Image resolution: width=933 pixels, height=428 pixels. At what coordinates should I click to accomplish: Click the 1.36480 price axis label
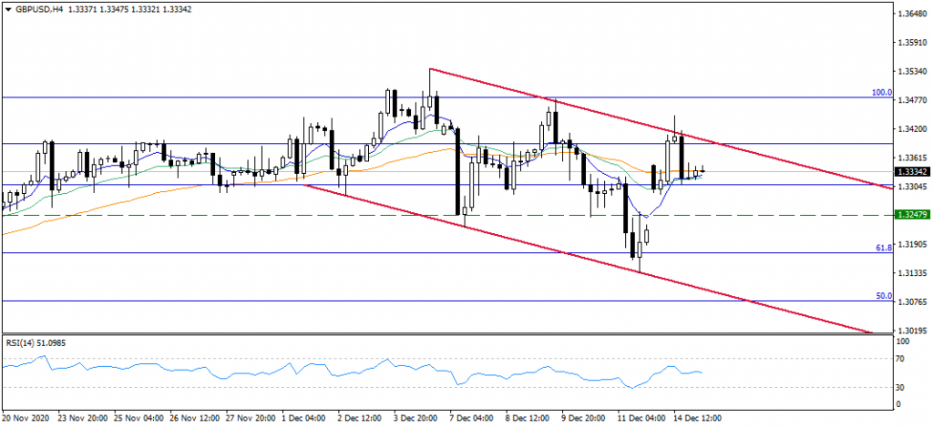tap(912, 14)
